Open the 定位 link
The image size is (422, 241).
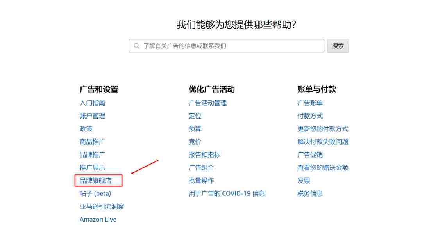195,116
